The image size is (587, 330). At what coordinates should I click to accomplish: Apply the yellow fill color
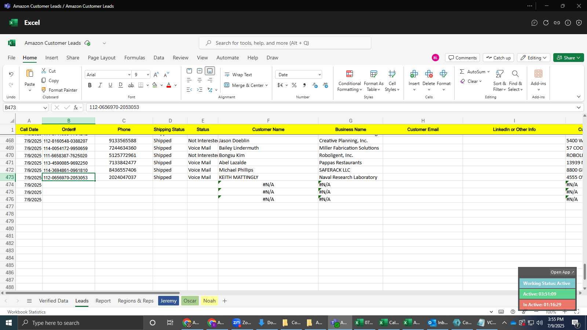point(155,85)
